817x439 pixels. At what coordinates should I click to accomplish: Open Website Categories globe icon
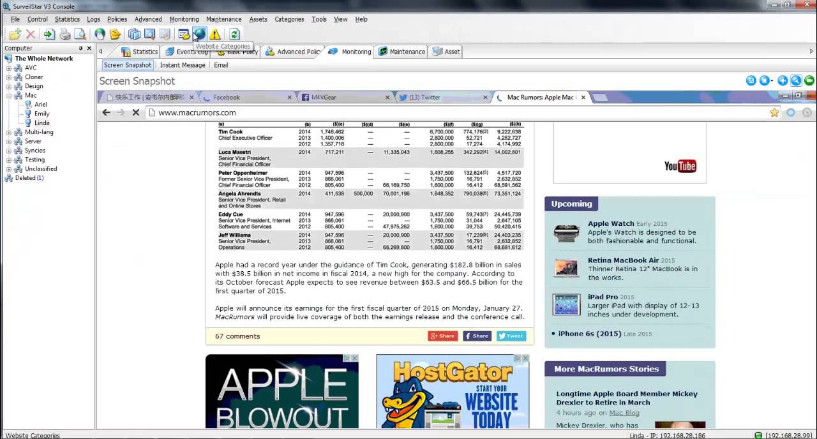(199, 34)
